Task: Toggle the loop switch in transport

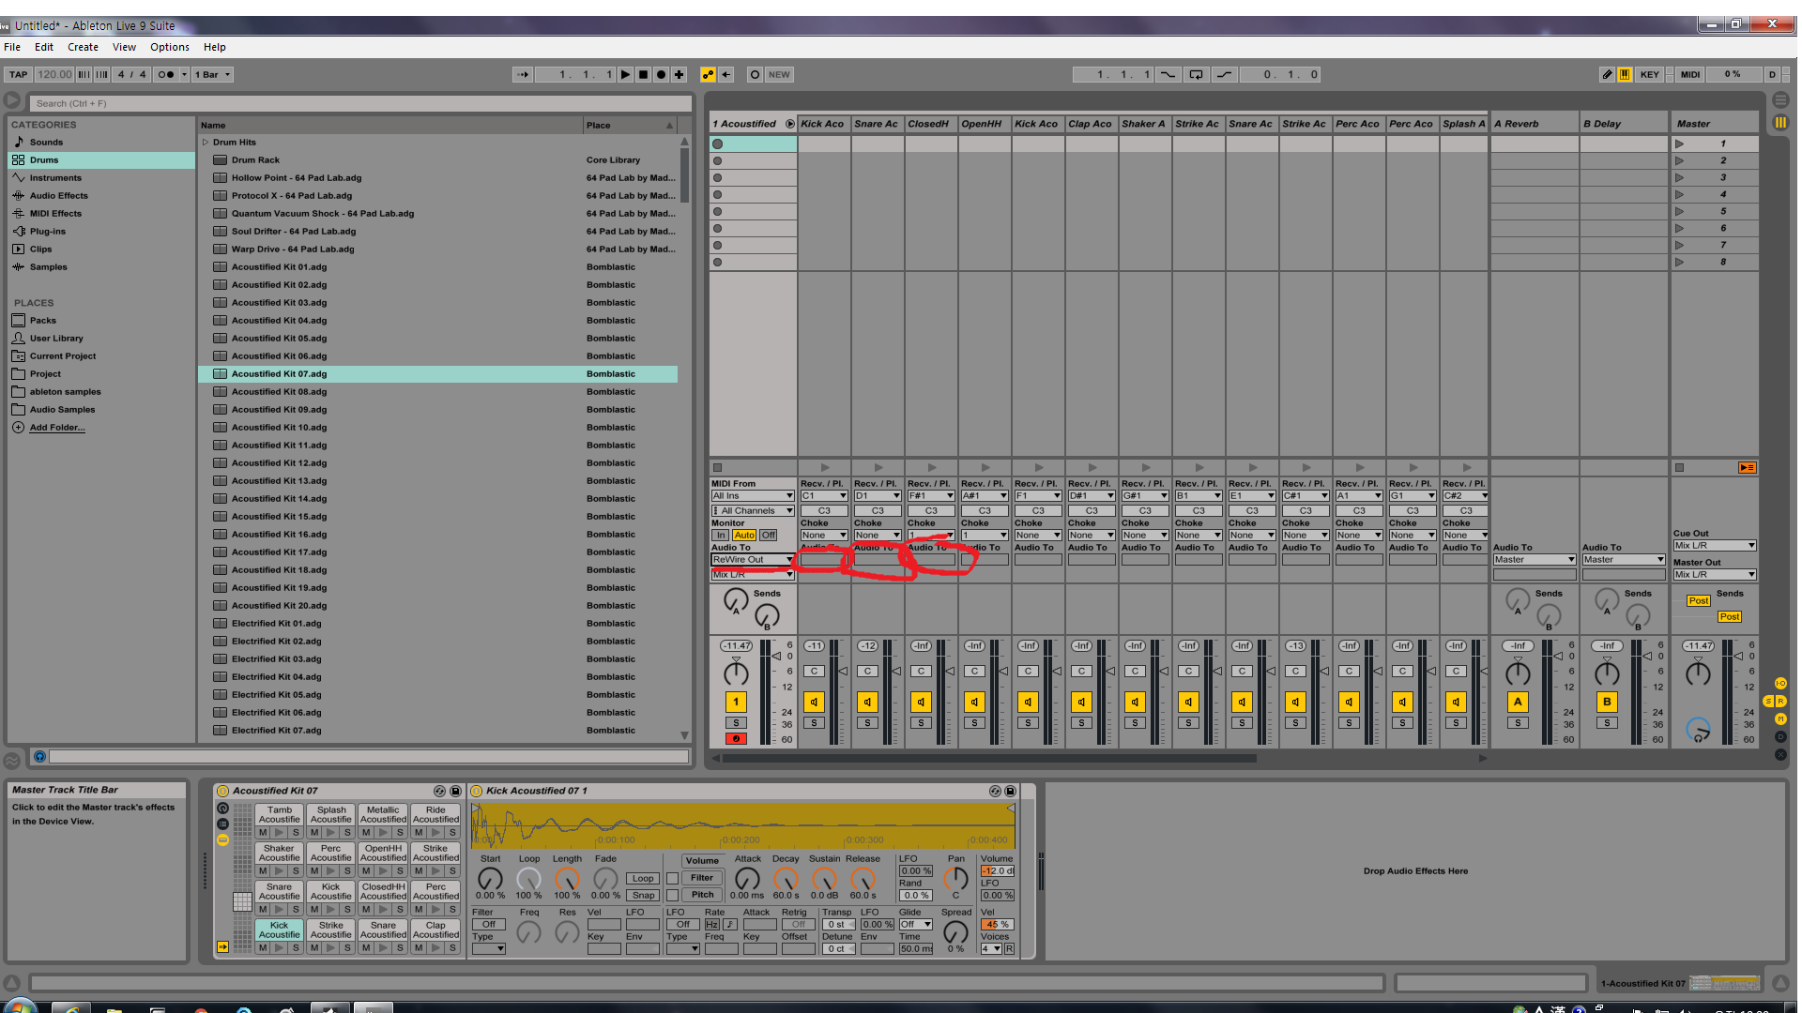Action: point(1196,74)
